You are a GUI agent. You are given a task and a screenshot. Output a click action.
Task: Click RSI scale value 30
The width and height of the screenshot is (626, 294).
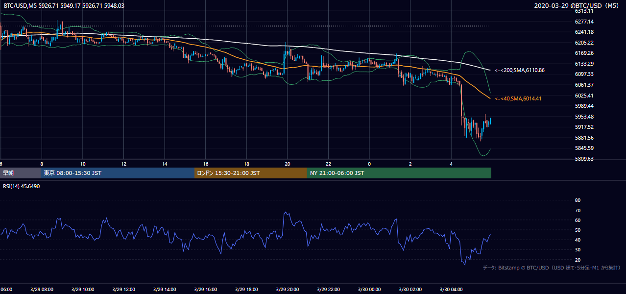(578, 250)
